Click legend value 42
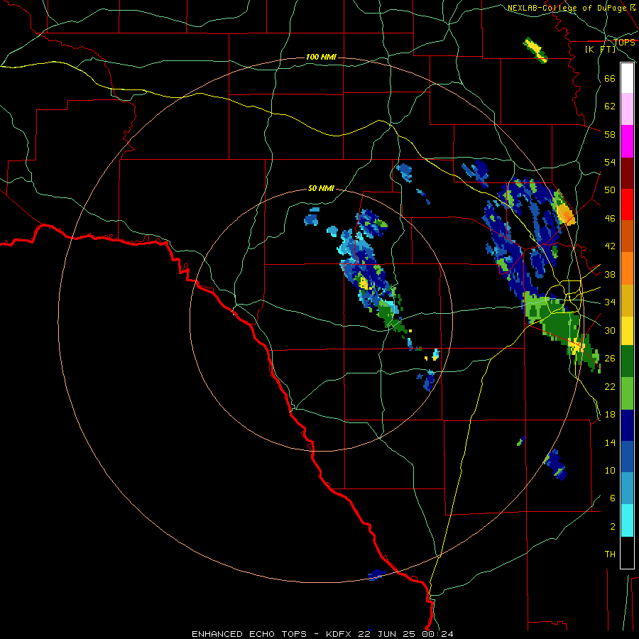Image resolution: width=639 pixels, height=639 pixels. click(x=610, y=246)
